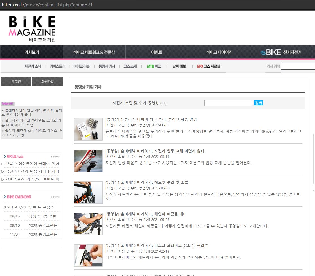Open the 체인이 빠졌을 때 article
This screenshot has height=276, width=315.
click(x=145, y=214)
